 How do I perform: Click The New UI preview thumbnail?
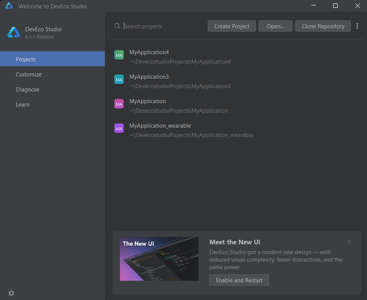click(x=159, y=259)
